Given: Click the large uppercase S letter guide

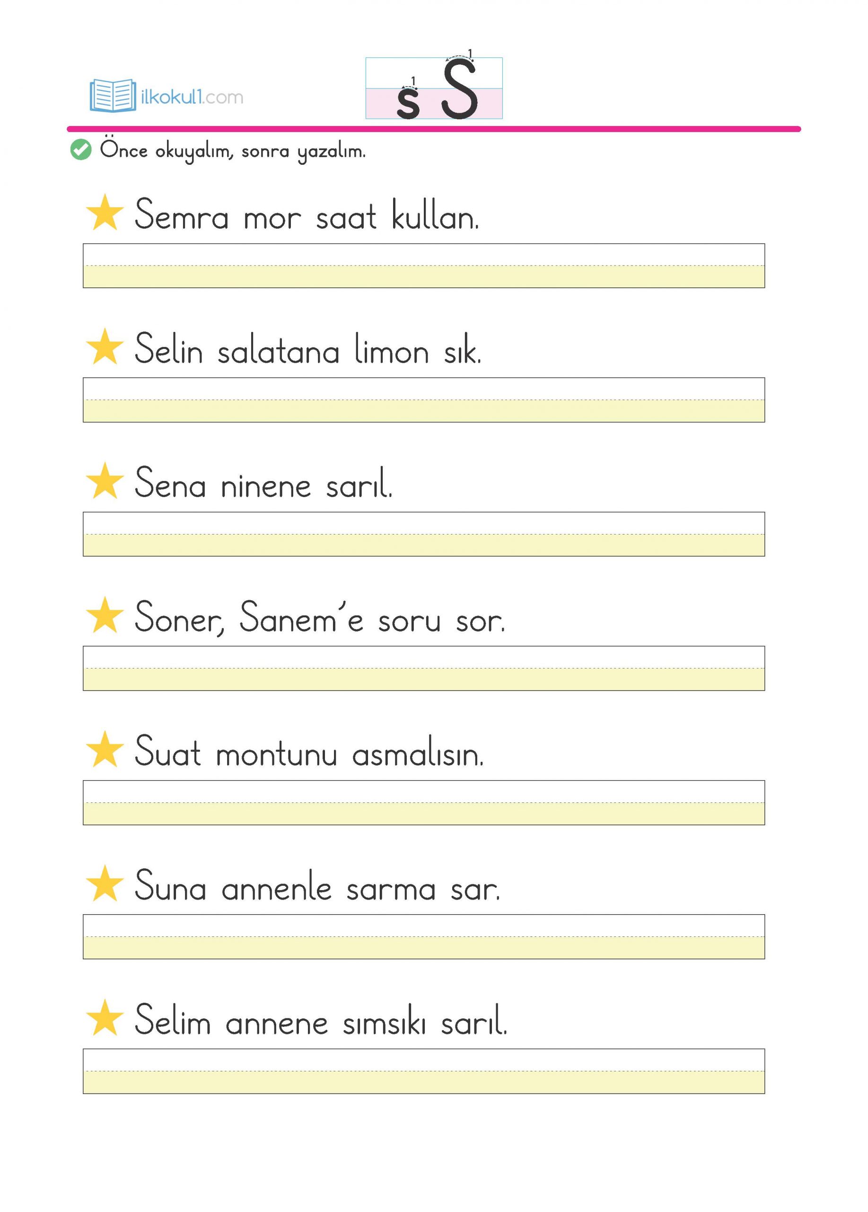Looking at the screenshot, I should click(459, 89).
